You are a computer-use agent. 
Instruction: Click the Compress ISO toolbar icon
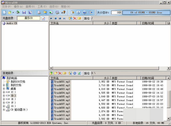tap(45, 13)
